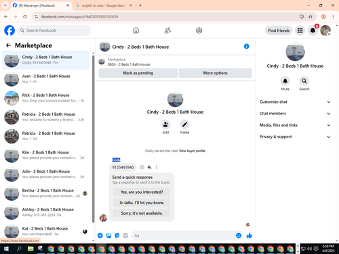Open the emoji picker in message box

[239, 236]
